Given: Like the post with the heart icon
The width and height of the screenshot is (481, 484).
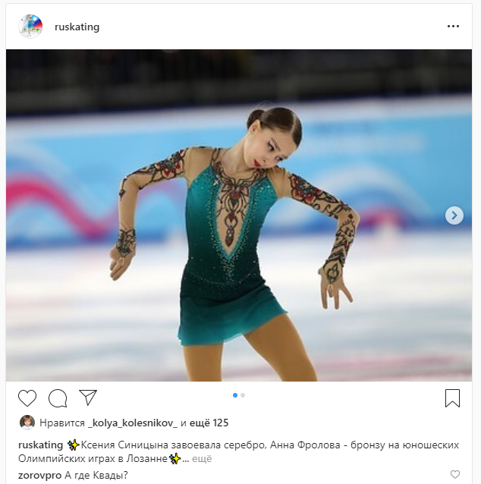Looking at the screenshot, I should click(x=27, y=398).
